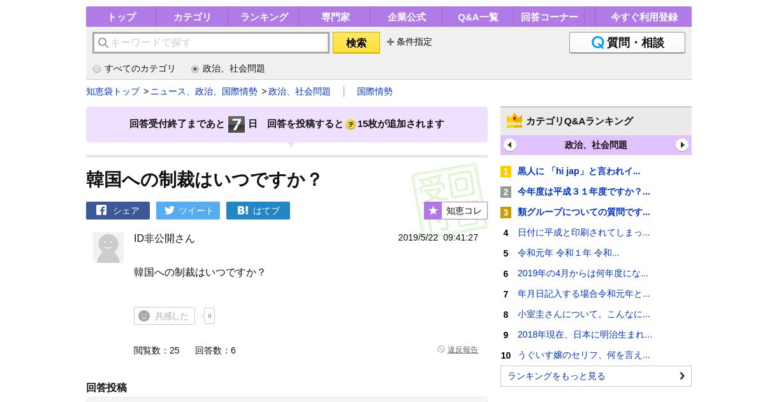Select the すべてのカテゴリ radio button
The height and width of the screenshot is (402, 765).
click(97, 69)
